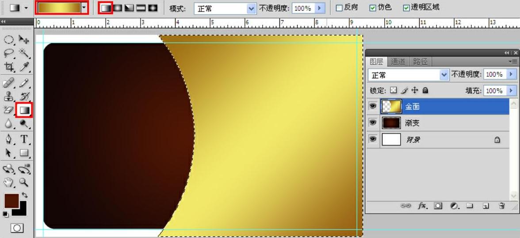Screen dimensions: 520x238
Task: Click the foreground color swatch
Action: click(11, 201)
